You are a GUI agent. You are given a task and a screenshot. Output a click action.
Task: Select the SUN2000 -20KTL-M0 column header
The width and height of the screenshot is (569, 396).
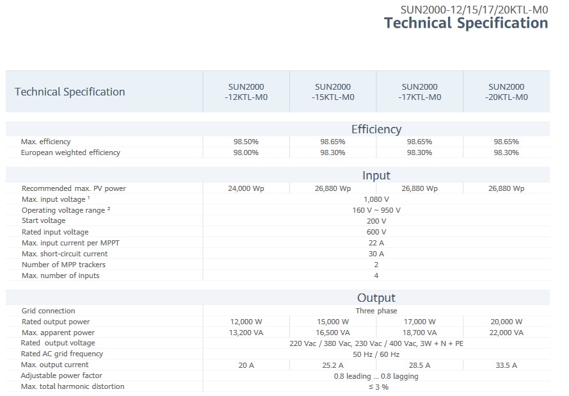(506, 92)
